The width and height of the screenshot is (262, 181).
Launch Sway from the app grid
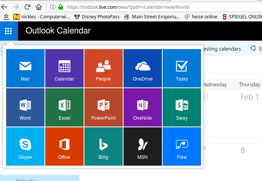click(181, 107)
